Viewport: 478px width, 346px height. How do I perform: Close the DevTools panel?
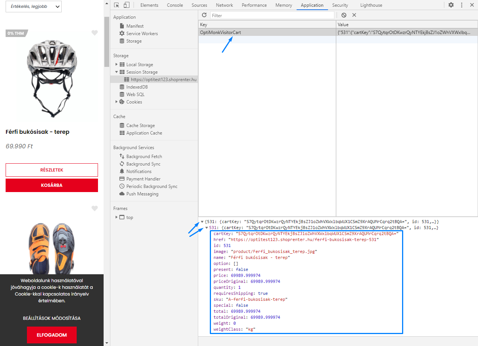(x=472, y=5)
